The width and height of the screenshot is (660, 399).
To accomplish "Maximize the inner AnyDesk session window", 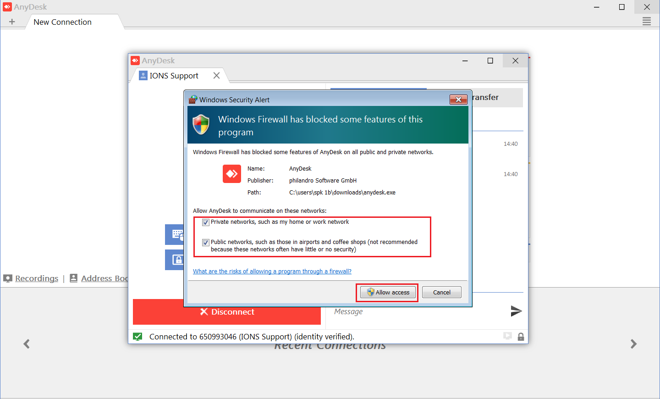I will [490, 61].
